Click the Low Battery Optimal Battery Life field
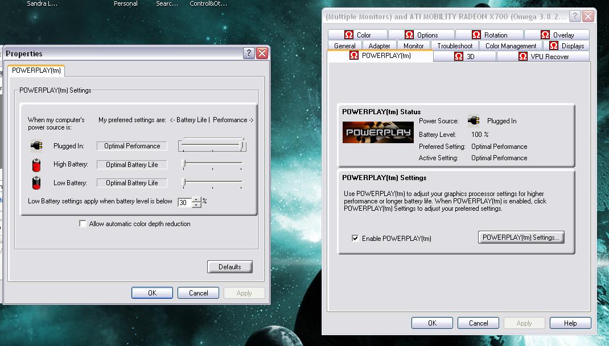The width and height of the screenshot is (609, 346). click(x=132, y=183)
